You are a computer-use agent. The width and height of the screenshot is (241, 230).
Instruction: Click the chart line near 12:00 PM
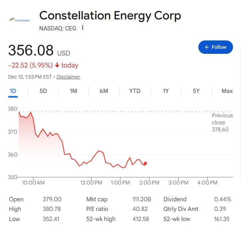tap(91, 160)
